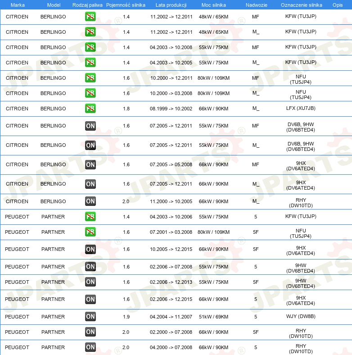Screen dimensions: 352x355
Task: Click the diesel icon for Partner 1.9 WJY
Action: 90,317
